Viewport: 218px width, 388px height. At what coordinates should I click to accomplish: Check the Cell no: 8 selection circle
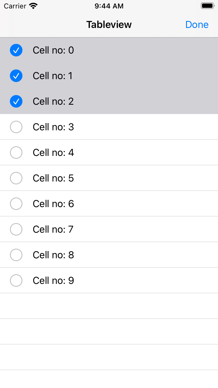16,255
